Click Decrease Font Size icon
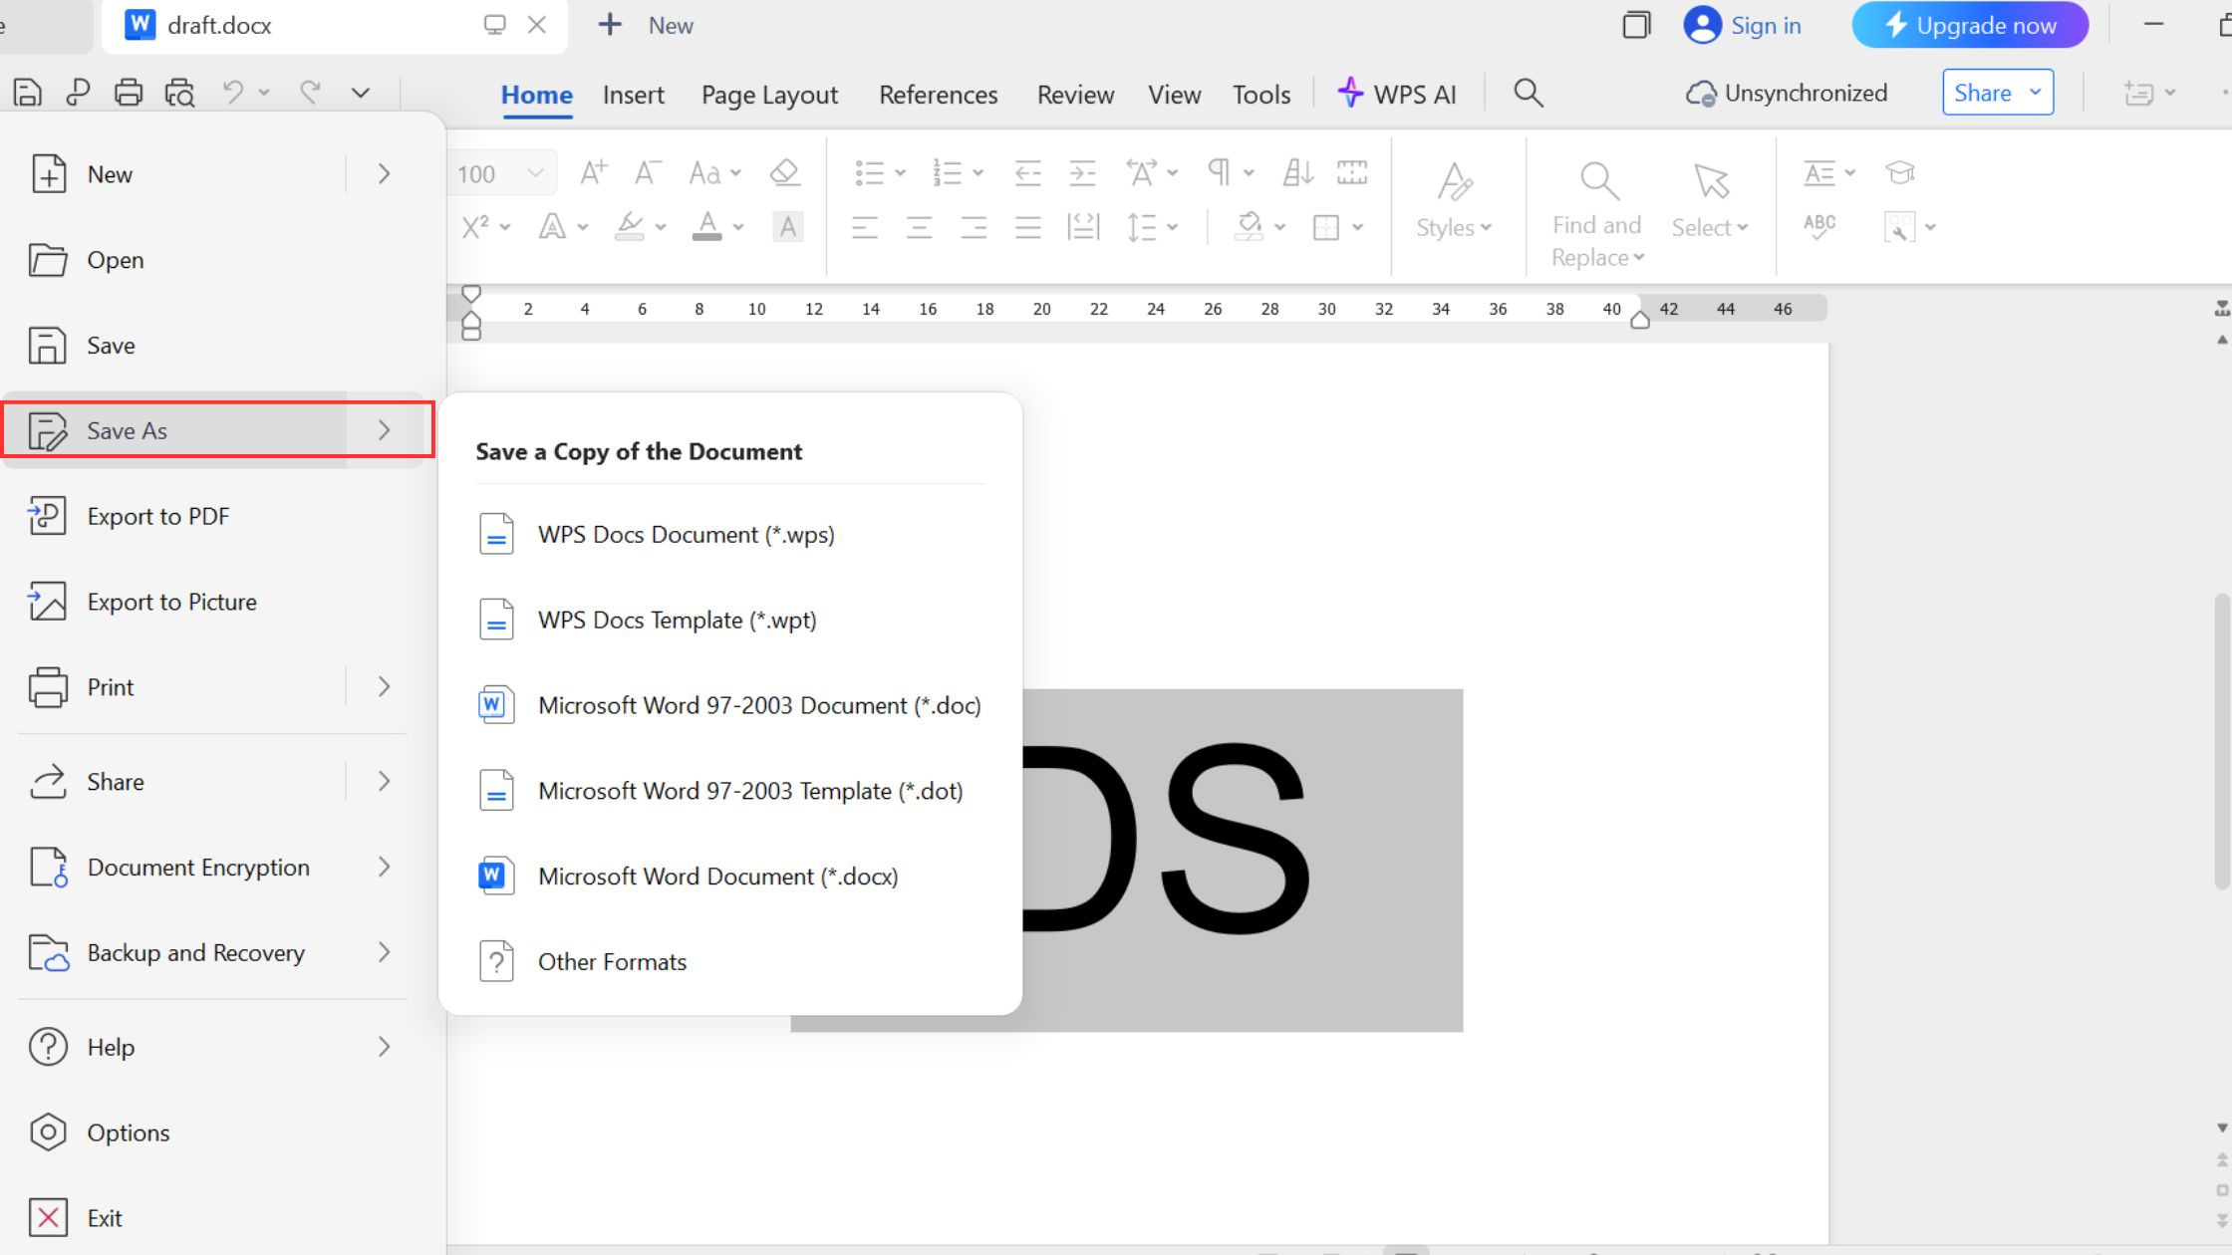Viewport: 2232px width, 1255px height. pyautogui.click(x=648, y=172)
